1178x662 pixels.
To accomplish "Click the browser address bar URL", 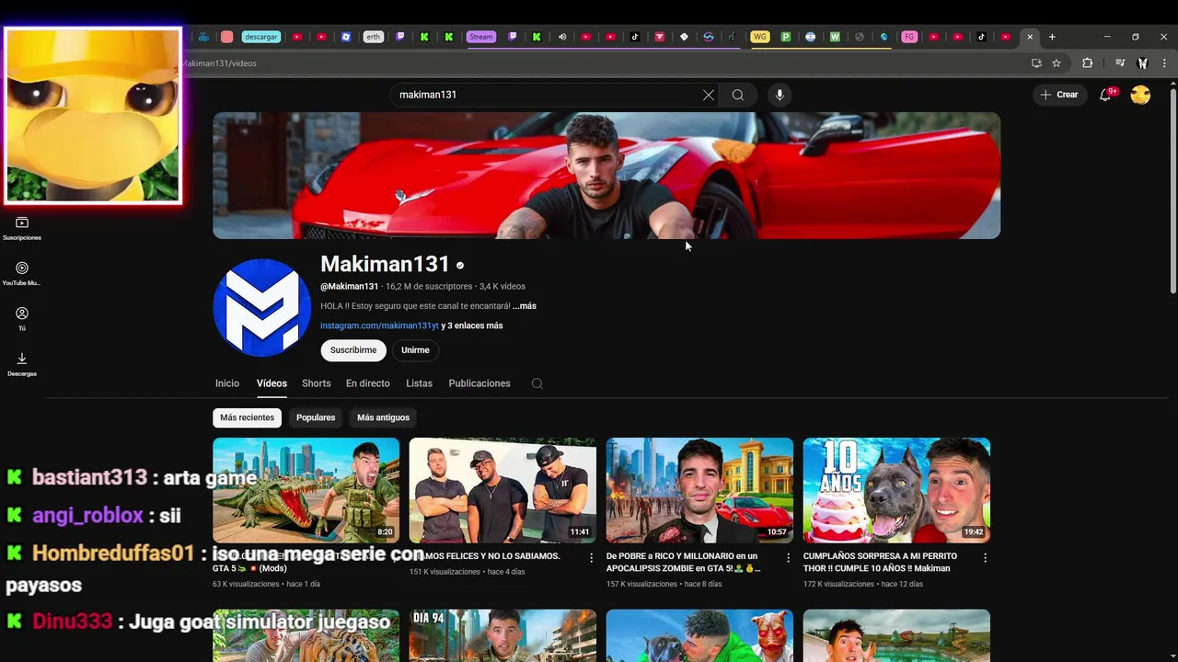I will pos(220,63).
